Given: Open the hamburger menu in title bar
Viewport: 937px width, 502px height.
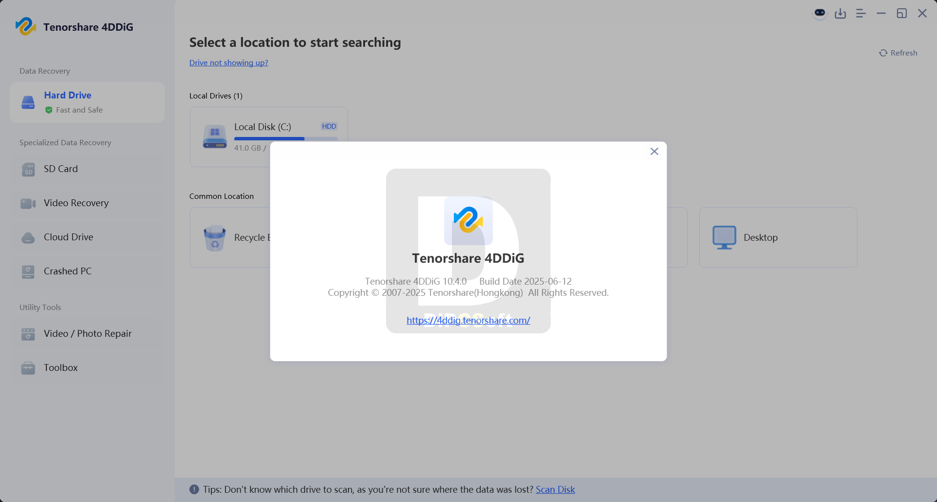Looking at the screenshot, I should [x=861, y=14].
